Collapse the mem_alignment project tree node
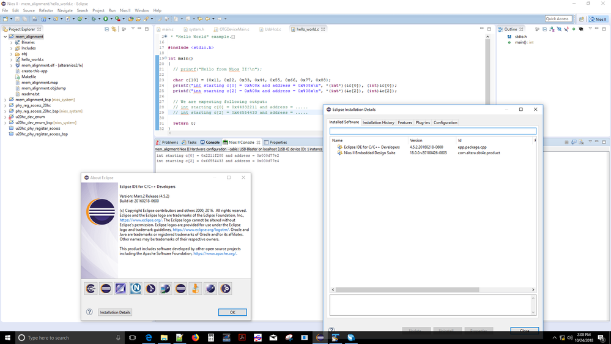The width and height of the screenshot is (611, 344). pos(6,37)
